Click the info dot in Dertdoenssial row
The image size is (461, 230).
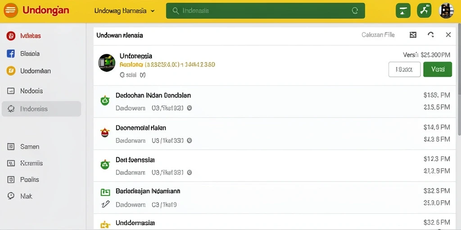[x=190, y=172]
